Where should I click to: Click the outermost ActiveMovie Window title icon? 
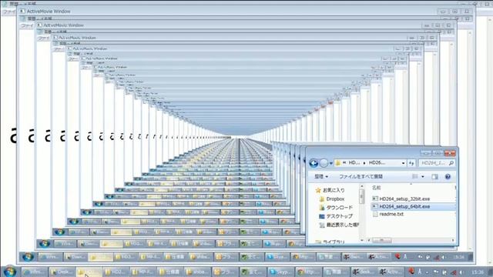22,11
